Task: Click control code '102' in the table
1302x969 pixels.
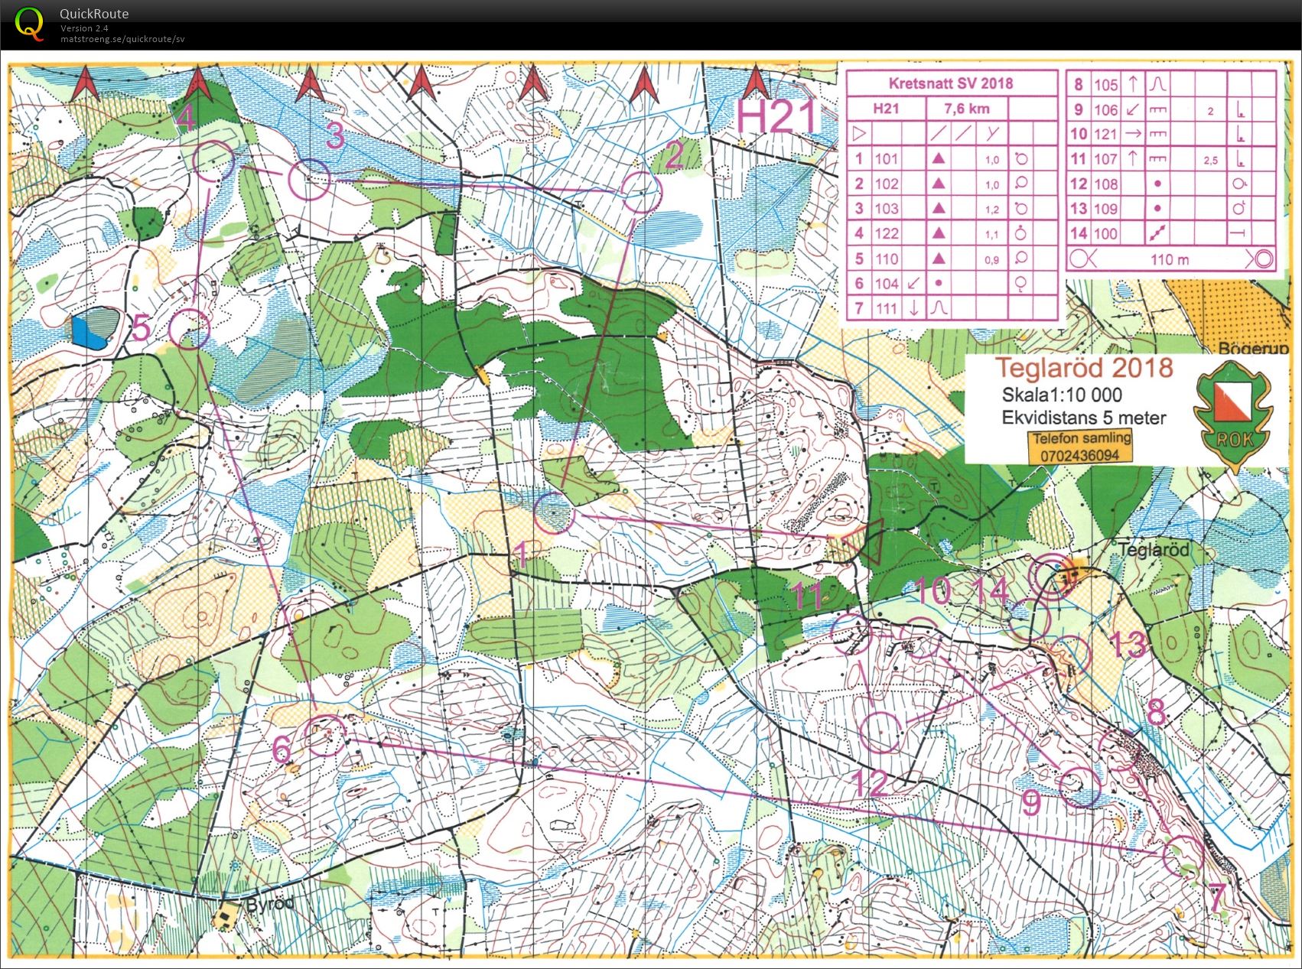Action: coord(886,184)
